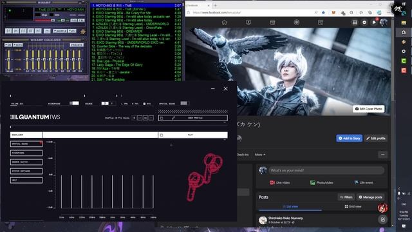This screenshot has width=412, height=232.
Task: Click Winamp next track button
Action: [x=38, y=31]
